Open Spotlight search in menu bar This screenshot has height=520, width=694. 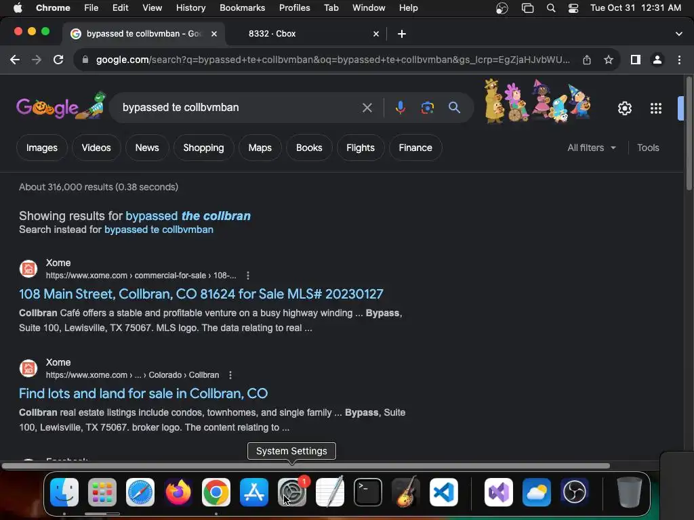point(550,8)
